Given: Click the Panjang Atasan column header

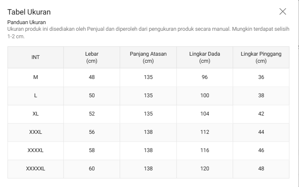Looking at the screenshot, I should 148,57.
